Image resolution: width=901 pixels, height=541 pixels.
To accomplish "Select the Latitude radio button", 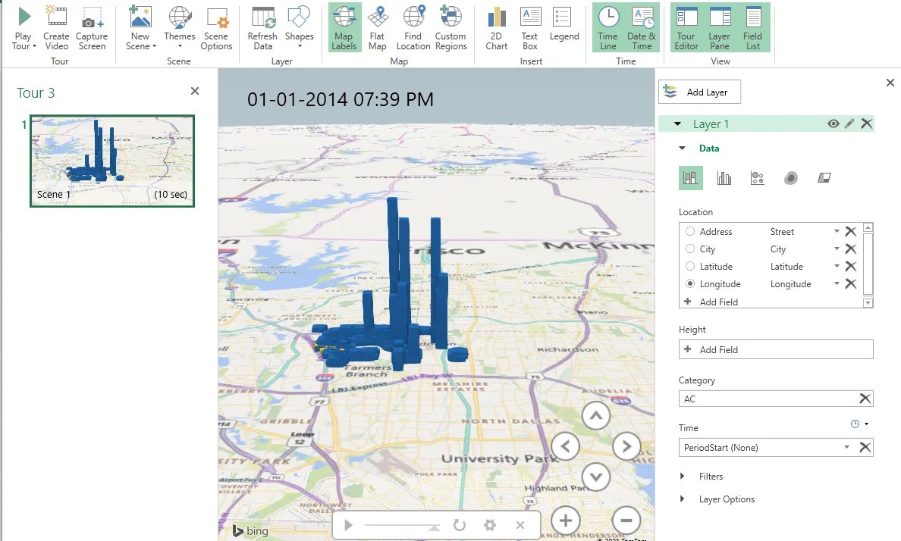I will [689, 266].
